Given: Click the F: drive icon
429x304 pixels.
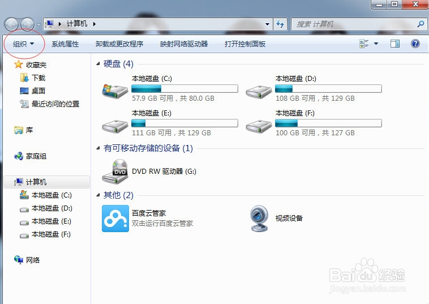Looking at the screenshot, I should tap(259, 126).
